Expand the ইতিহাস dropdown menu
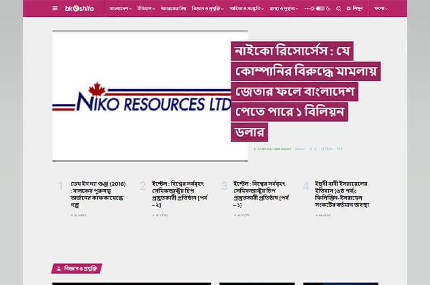 click(x=146, y=9)
